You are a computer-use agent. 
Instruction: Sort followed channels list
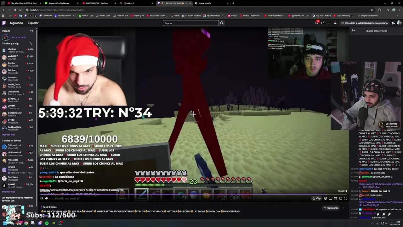(31, 44)
